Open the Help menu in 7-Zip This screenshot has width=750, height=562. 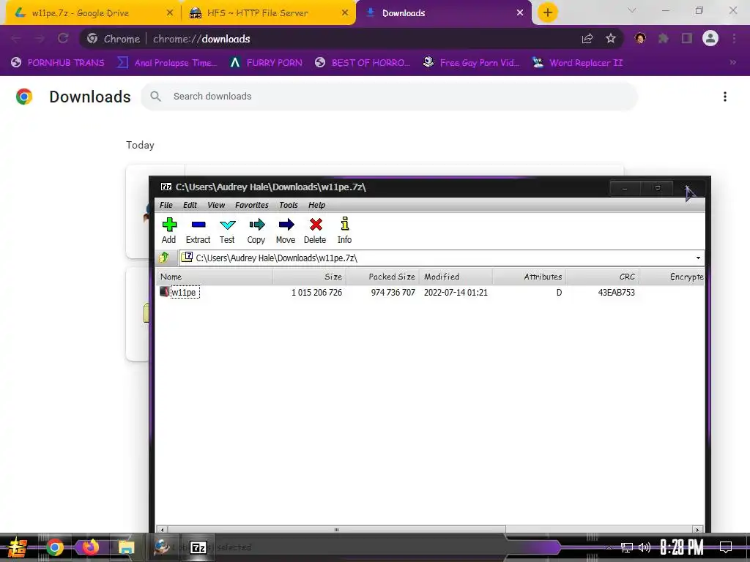[316, 205]
